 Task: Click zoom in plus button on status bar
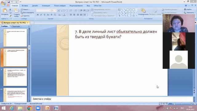click(191, 104)
